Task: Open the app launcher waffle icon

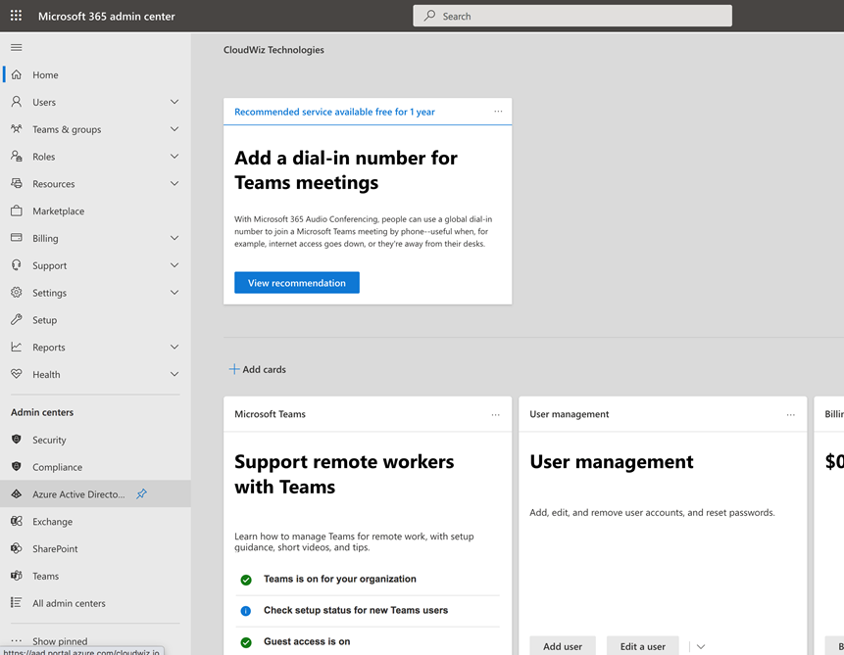Action: [x=16, y=16]
